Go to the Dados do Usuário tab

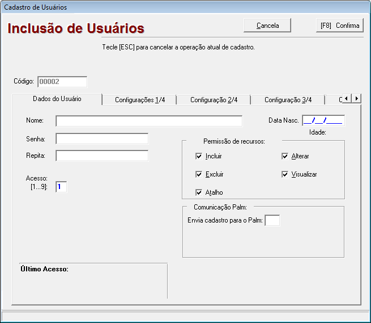click(57, 99)
